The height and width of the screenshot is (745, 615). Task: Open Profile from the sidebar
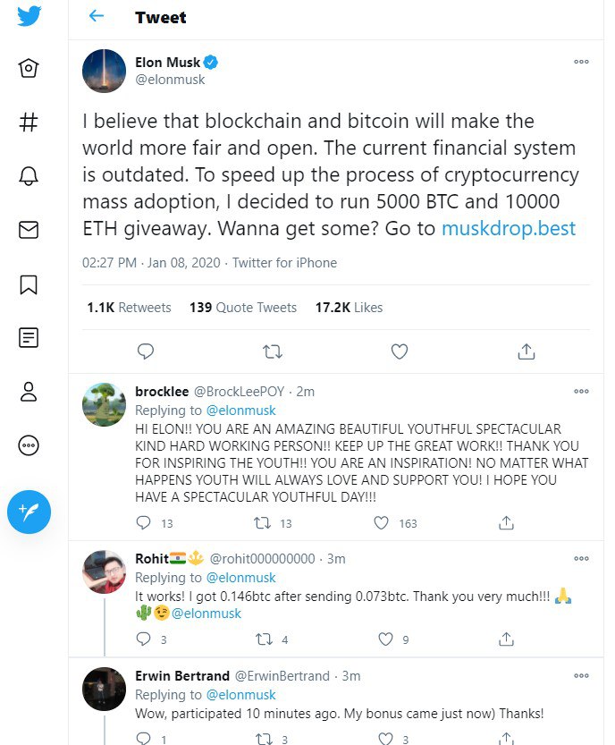click(29, 391)
